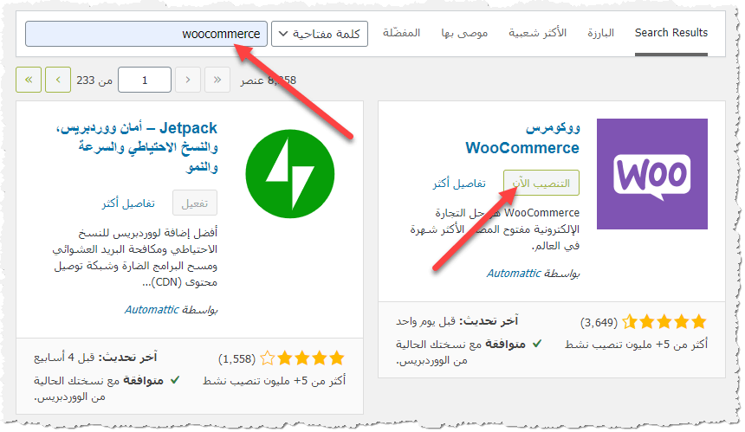
Task: Open the البارزة featured tab
Action: point(600,33)
